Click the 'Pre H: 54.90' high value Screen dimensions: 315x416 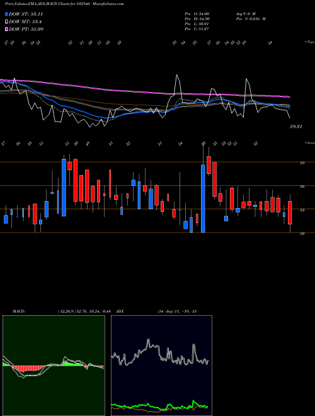[x=197, y=19]
